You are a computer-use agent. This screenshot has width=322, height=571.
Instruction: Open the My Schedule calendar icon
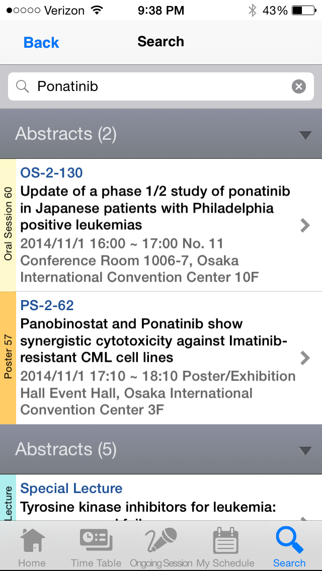(225, 541)
